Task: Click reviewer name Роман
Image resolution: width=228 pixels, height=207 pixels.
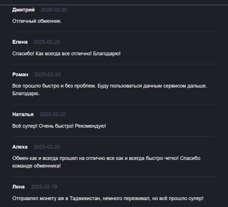Action: pos(20,75)
